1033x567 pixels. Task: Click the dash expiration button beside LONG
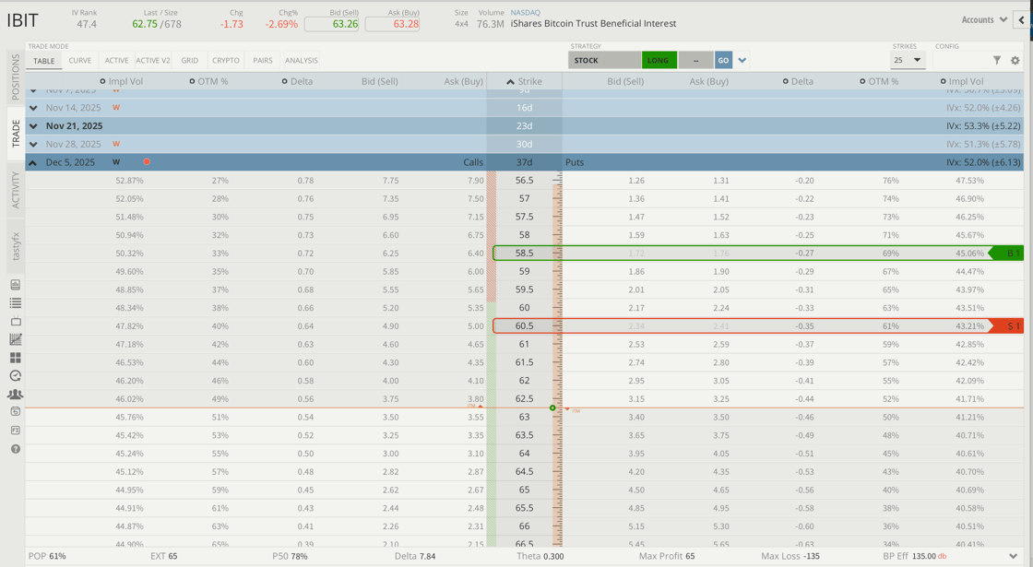tap(695, 60)
